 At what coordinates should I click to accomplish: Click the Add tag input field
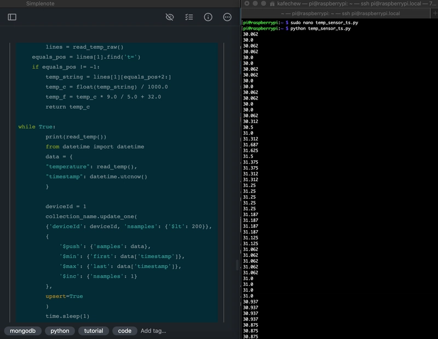click(154, 331)
